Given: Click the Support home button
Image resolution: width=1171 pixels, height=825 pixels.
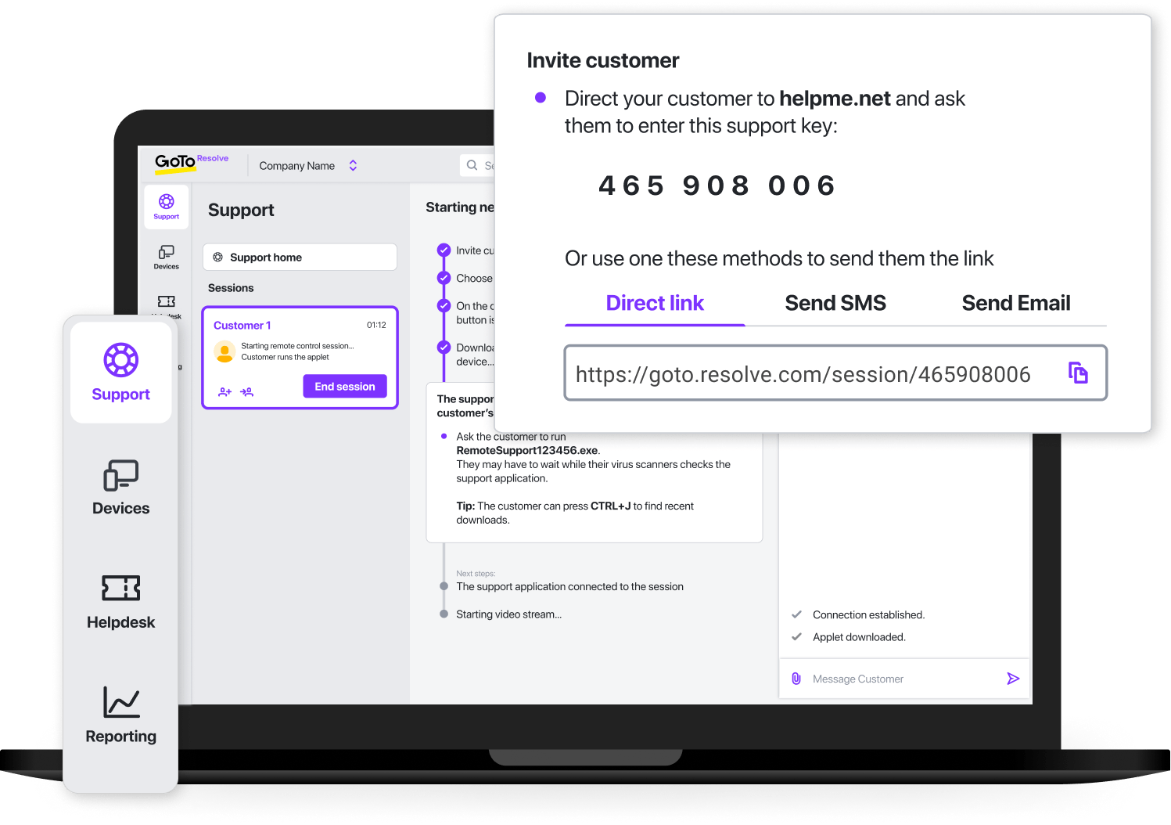Looking at the screenshot, I should (x=300, y=257).
